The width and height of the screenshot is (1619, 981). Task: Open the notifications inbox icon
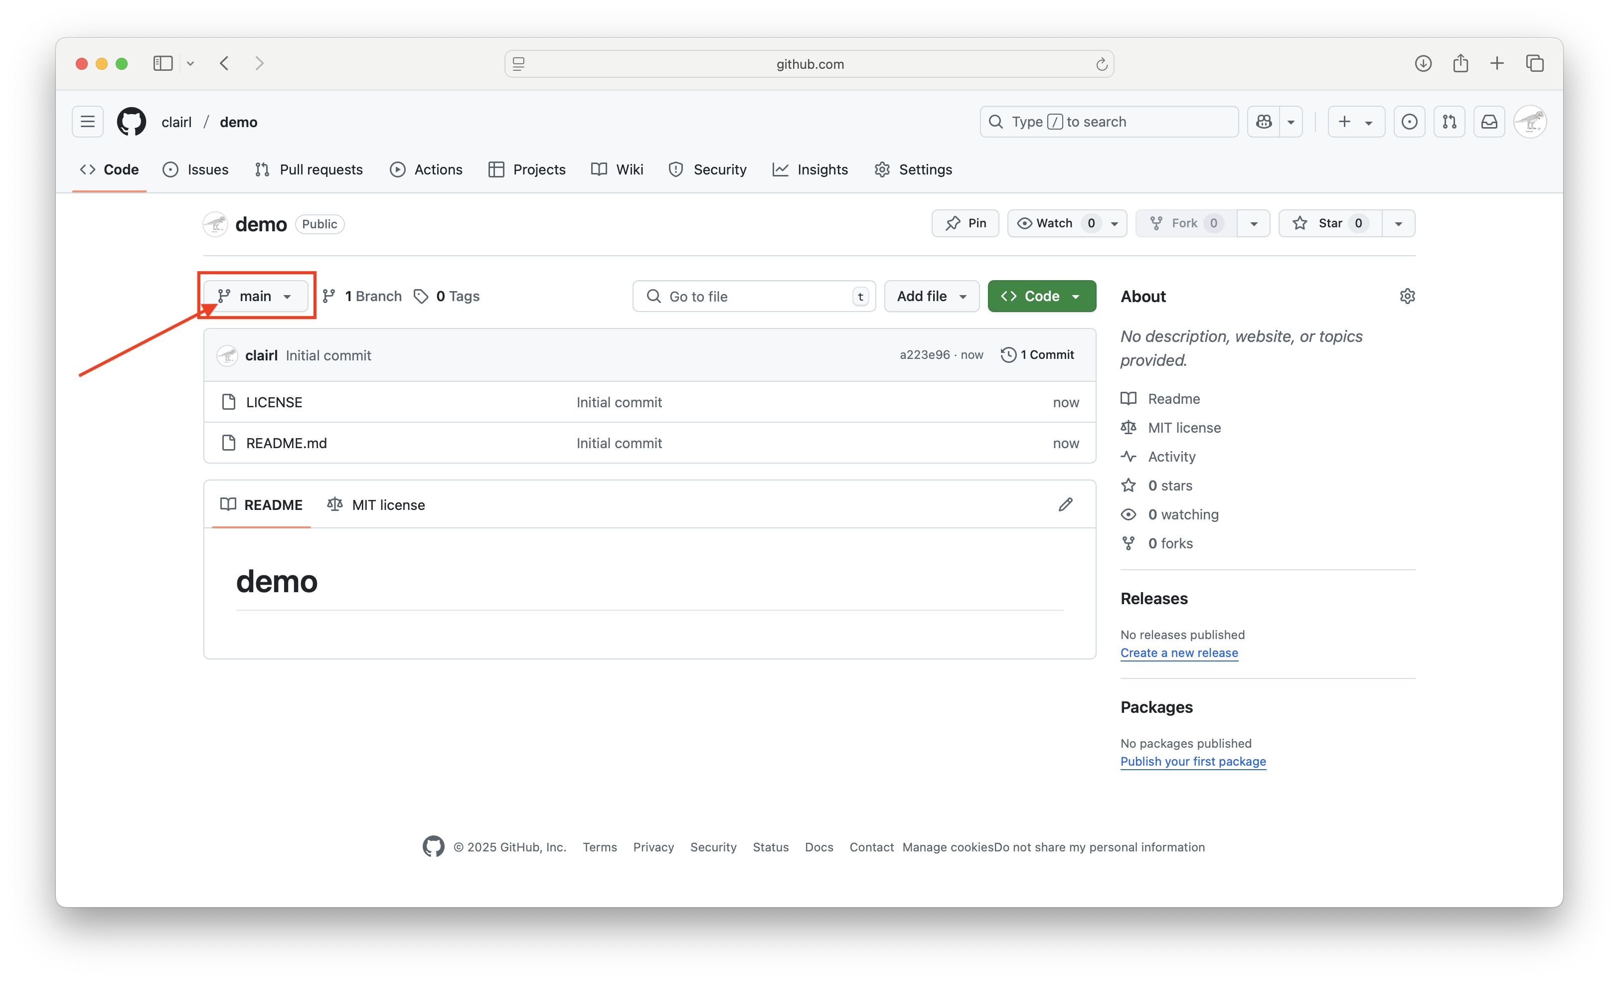tap(1489, 122)
